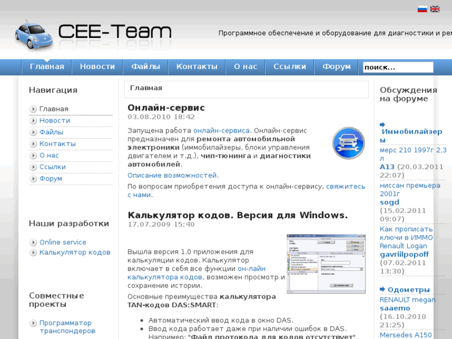Click arrow bullet beside Калькулятор кодов
The width and height of the screenshot is (452, 339).
33,253
